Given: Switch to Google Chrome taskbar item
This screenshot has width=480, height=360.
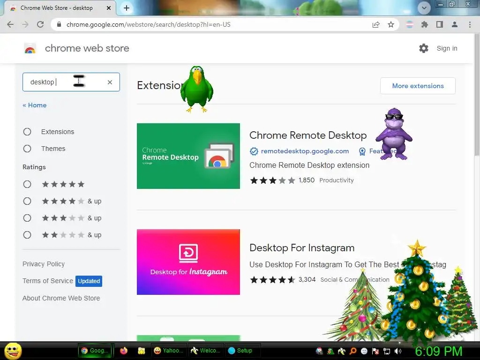Looking at the screenshot, I should click(95, 351).
